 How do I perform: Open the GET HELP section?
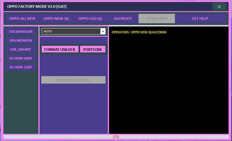tap(200, 19)
